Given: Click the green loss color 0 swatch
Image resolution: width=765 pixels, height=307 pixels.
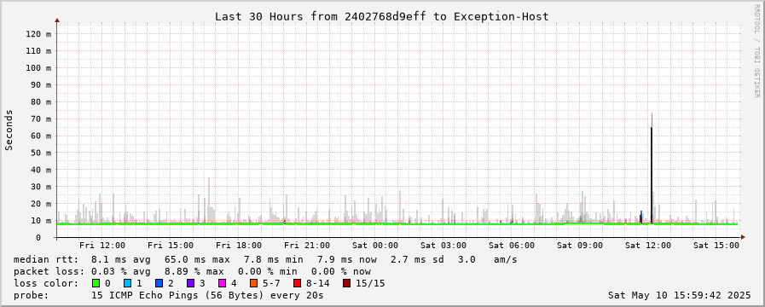Looking at the screenshot, I should pyautogui.click(x=96, y=283).
